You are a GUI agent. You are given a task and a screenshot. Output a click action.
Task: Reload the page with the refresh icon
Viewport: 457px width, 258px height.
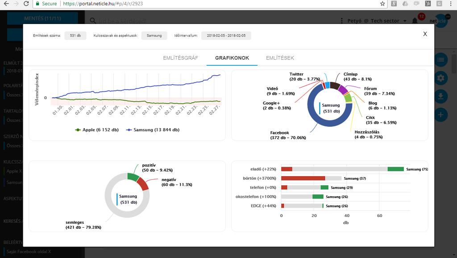[26, 4]
